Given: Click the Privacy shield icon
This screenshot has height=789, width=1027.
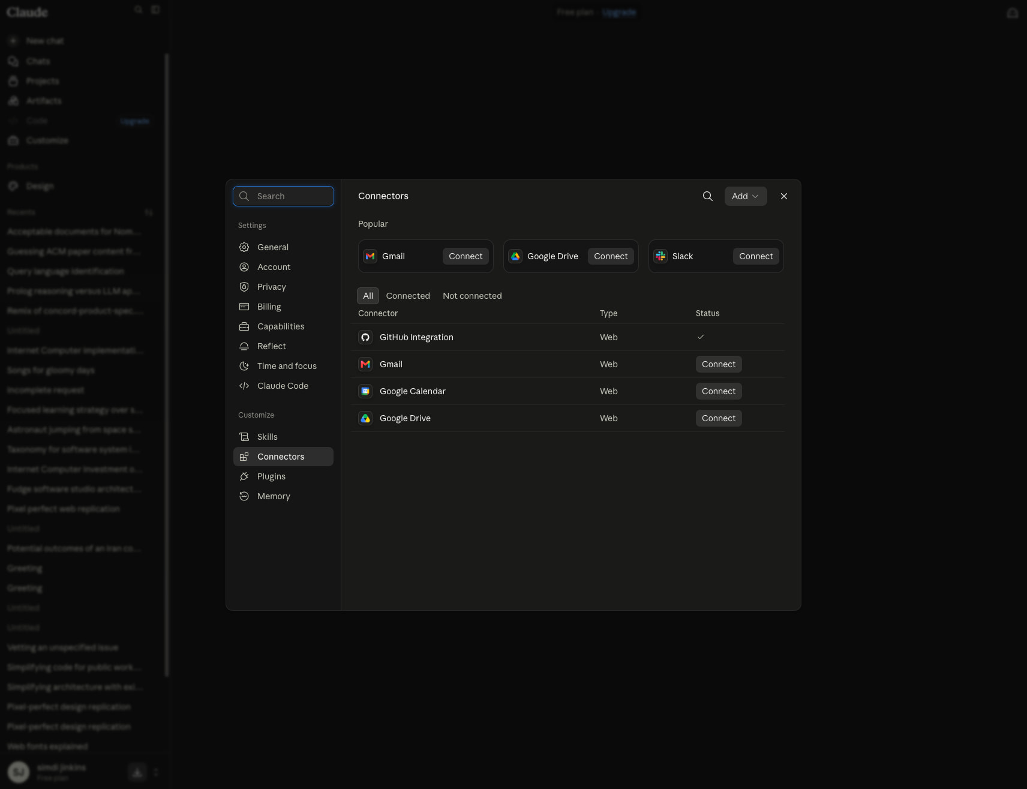Looking at the screenshot, I should point(244,287).
